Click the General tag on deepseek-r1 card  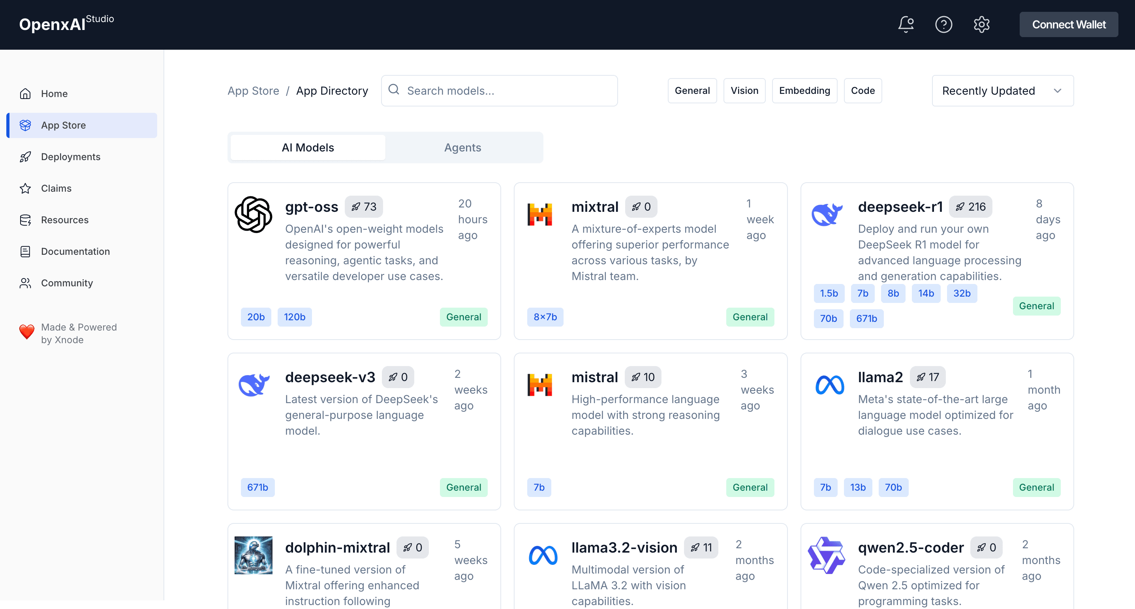click(x=1036, y=306)
